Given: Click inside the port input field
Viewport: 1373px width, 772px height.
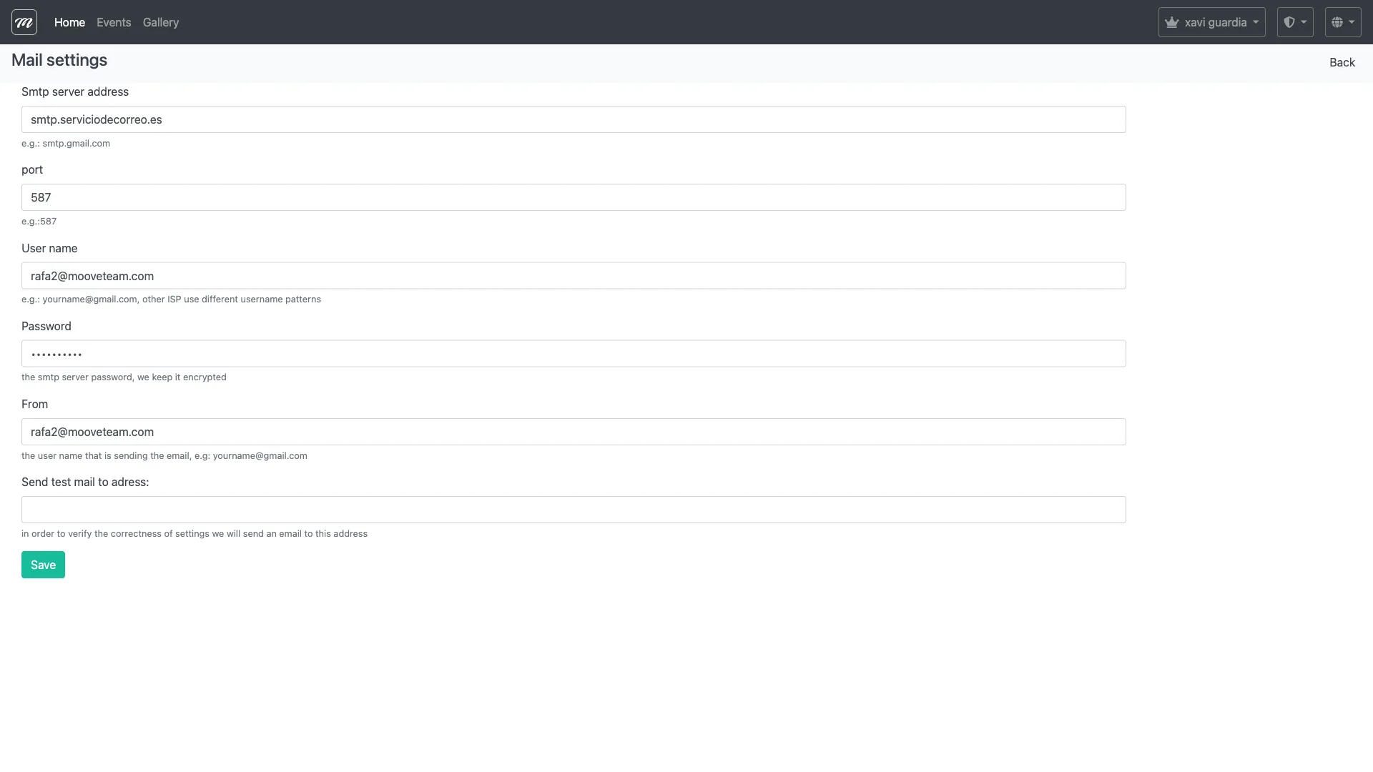Looking at the screenshot, I should [572, 197].
